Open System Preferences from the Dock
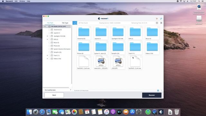 pos(139,112)
